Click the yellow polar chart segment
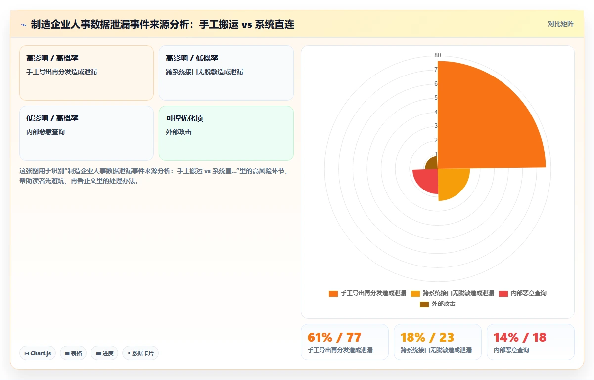This screenshot has width=594, height=380. coord(451,182)
